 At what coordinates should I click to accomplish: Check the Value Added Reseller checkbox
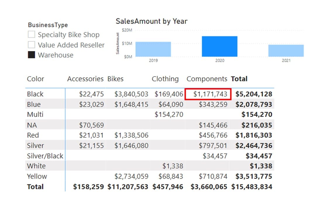pos(31,45)
